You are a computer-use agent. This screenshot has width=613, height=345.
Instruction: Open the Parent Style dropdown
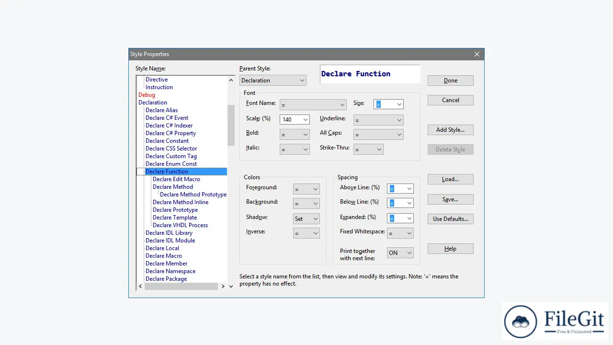pyautogui.click(x=272, y=80)
